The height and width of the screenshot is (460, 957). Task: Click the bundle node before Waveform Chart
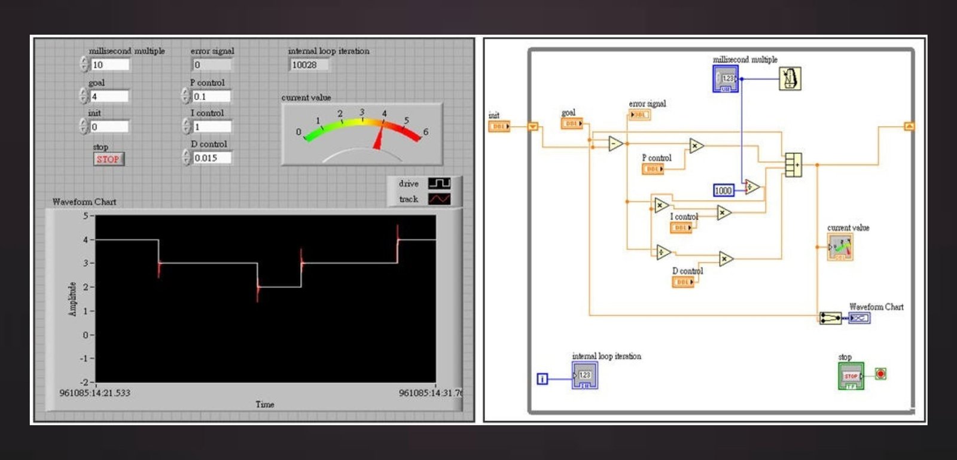830,318
